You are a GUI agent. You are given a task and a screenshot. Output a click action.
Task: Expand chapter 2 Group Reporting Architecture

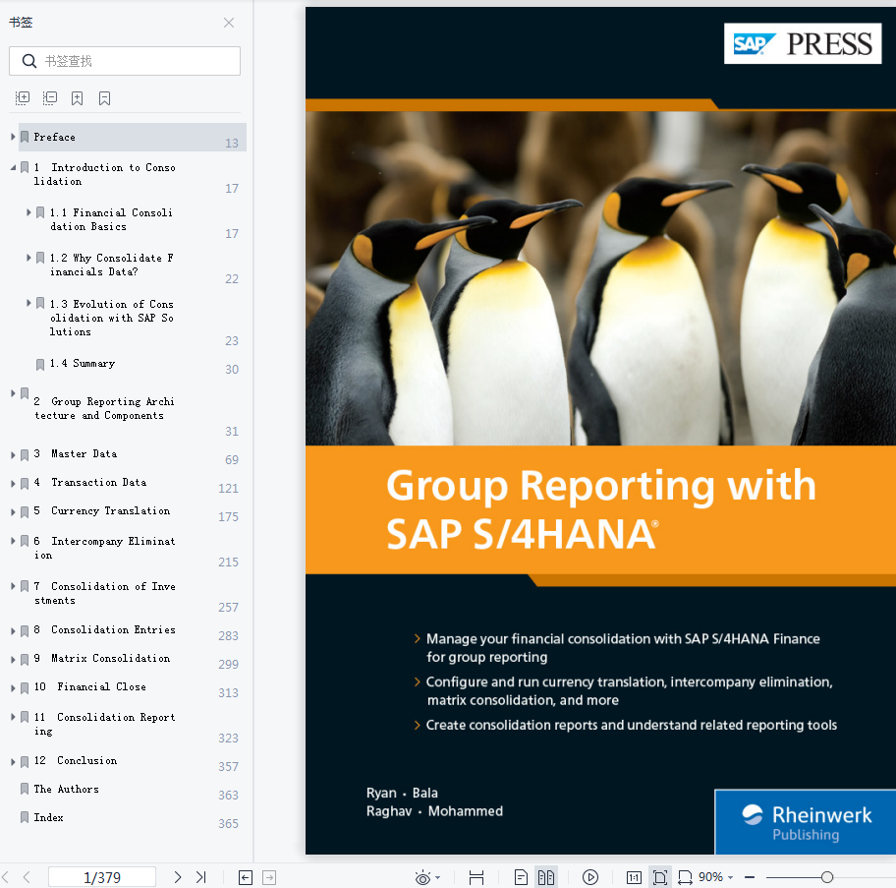[13, 392]
